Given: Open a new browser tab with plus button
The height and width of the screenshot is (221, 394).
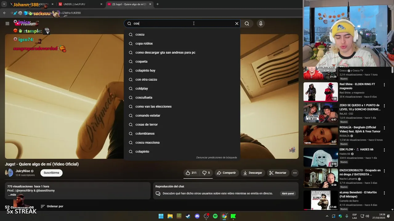Looking at the screenshot, I should pyautogui.click(x=158, y=4).
